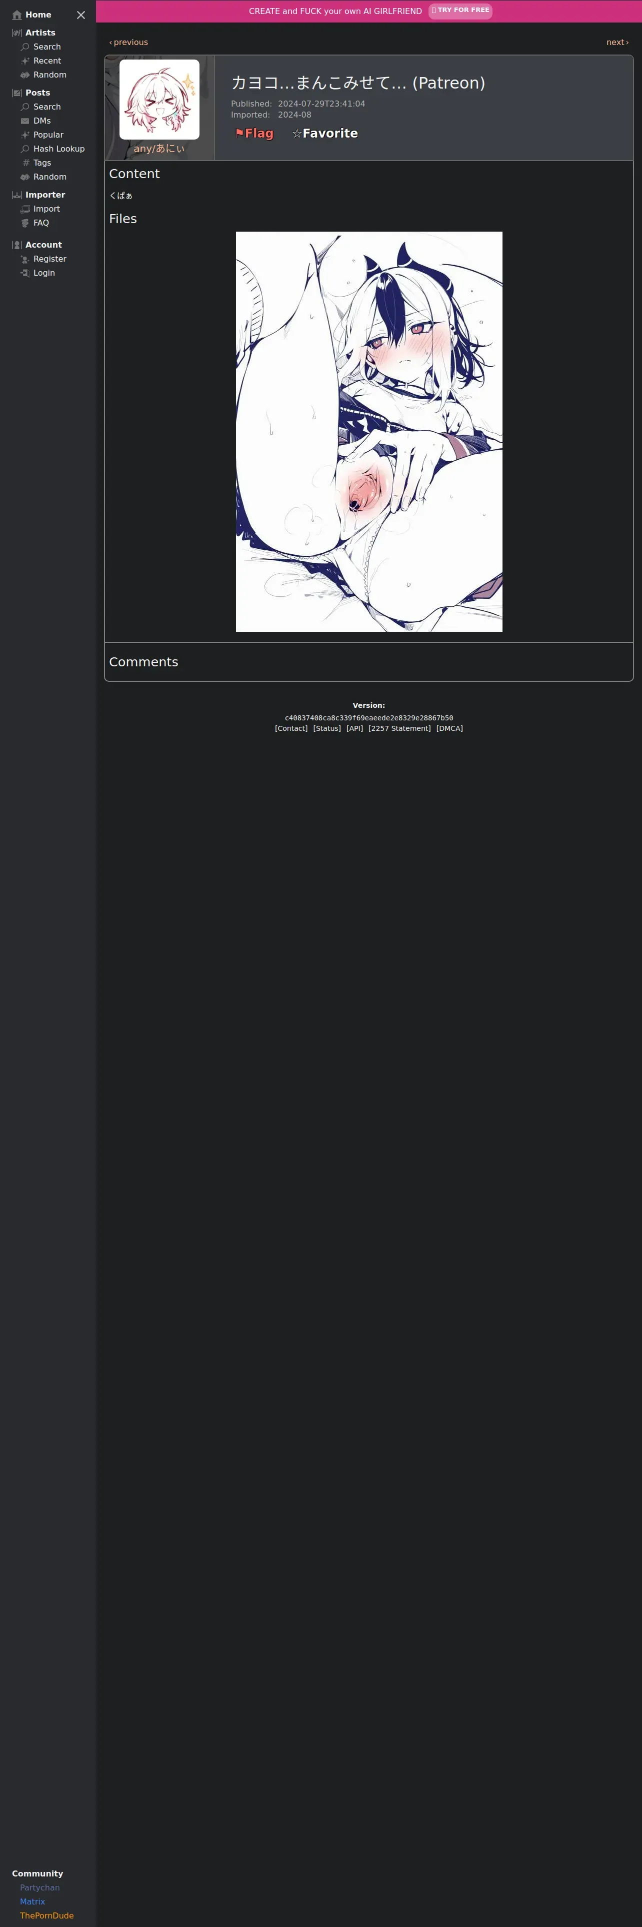Open the Home menu item
642x1927 pixels.
[x=38, y=15]
